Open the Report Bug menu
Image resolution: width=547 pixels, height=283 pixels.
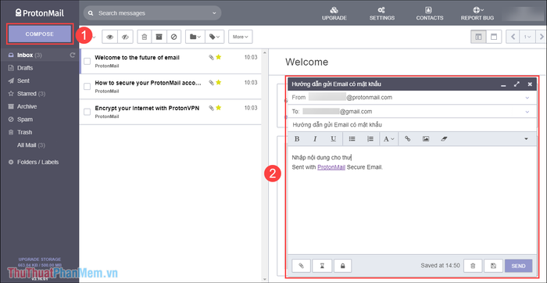point(477,13)
